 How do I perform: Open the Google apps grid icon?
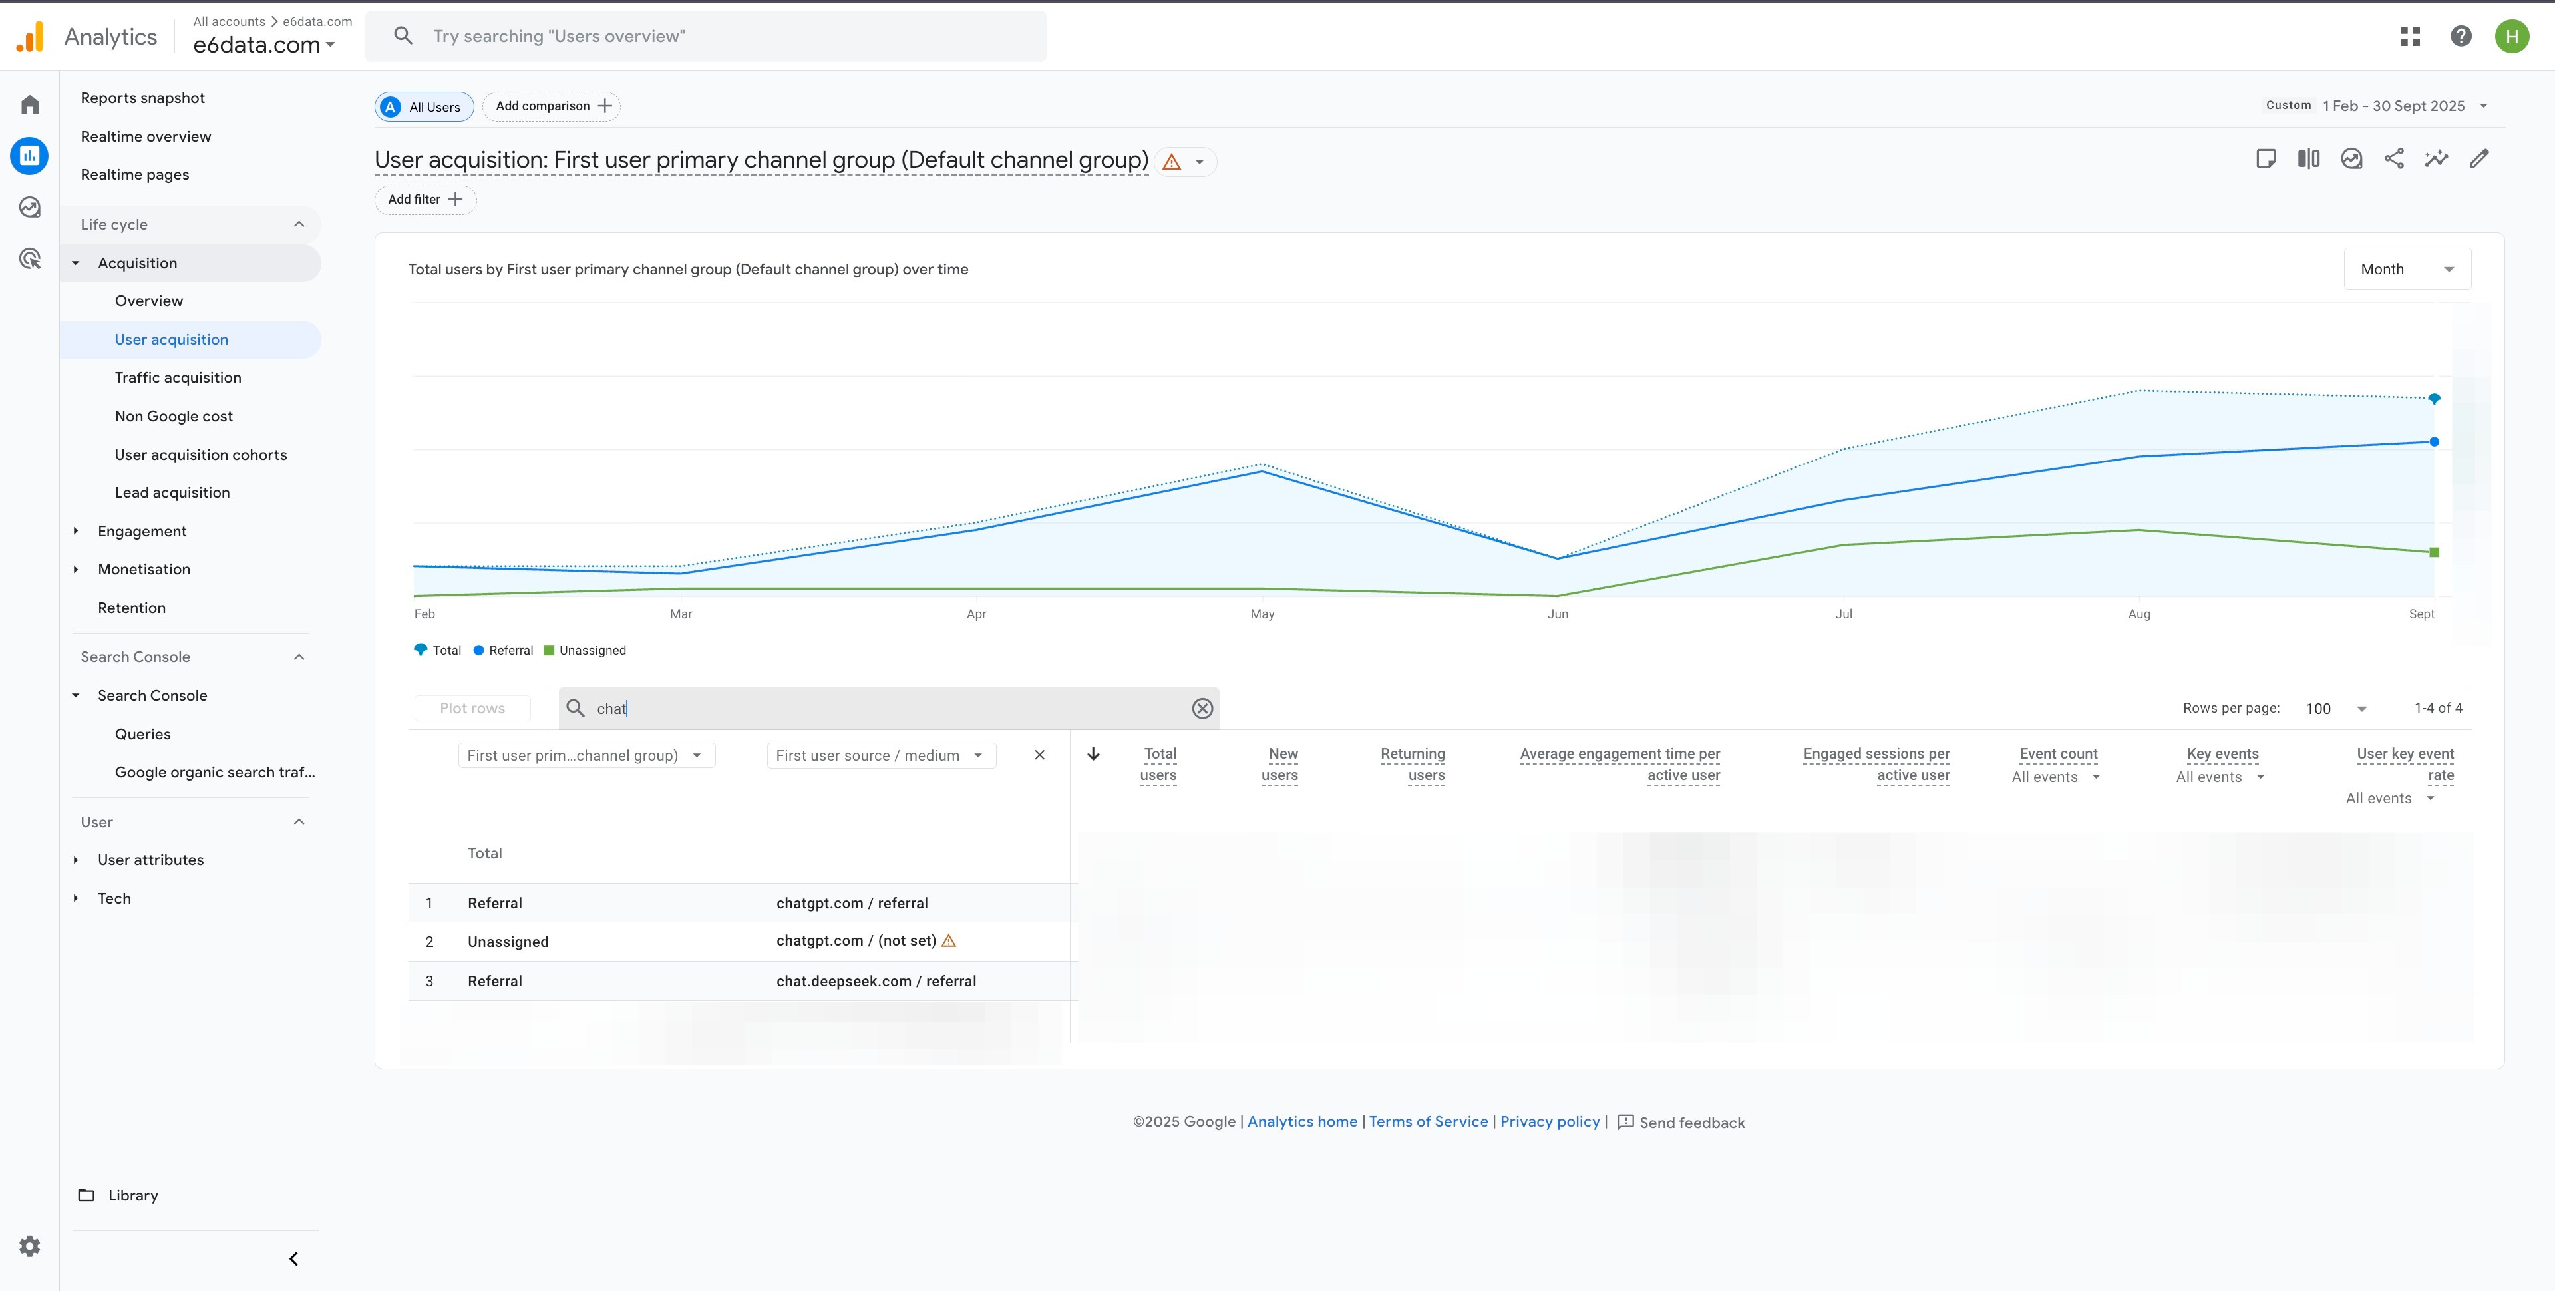tap(2410, 37)
